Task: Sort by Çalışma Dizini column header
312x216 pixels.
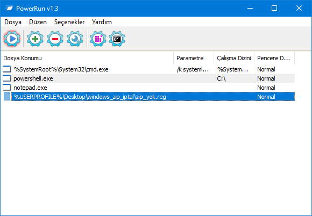Action: pyautogui.click(x=234, y=58)
